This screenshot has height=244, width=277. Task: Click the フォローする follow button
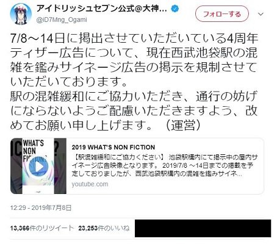222,14
